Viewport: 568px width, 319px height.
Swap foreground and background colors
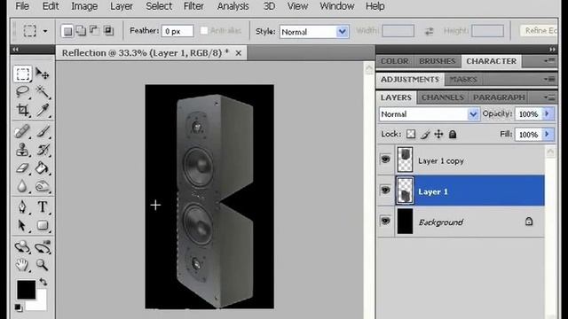[x=43, y=282]
